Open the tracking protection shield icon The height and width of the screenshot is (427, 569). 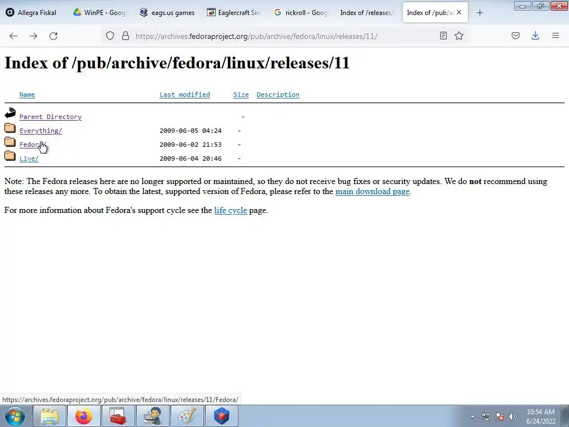pyautogui.click(x=110, y=36)
